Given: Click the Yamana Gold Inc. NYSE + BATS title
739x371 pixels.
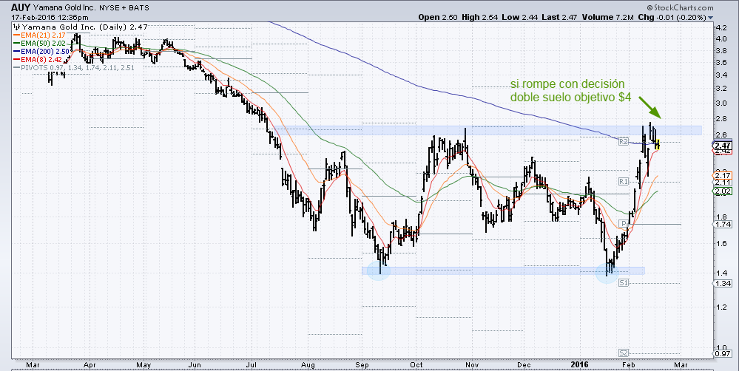Looking at the screenshot, I should tap(91, 8).
